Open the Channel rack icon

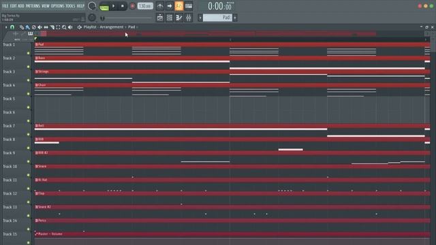[x=170, y=18]
